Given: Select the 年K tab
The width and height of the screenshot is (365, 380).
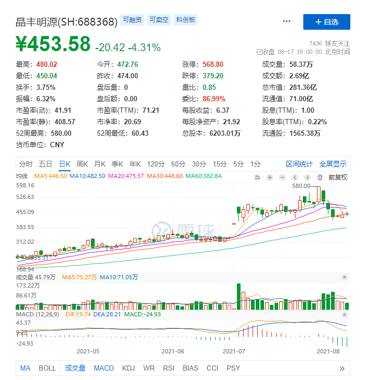Looking at the screenshot, I should pos(135,164).
